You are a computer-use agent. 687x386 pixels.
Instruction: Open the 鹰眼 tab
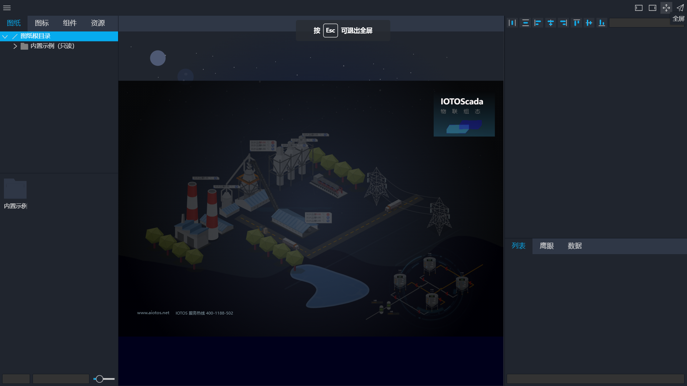pos(546,246)
